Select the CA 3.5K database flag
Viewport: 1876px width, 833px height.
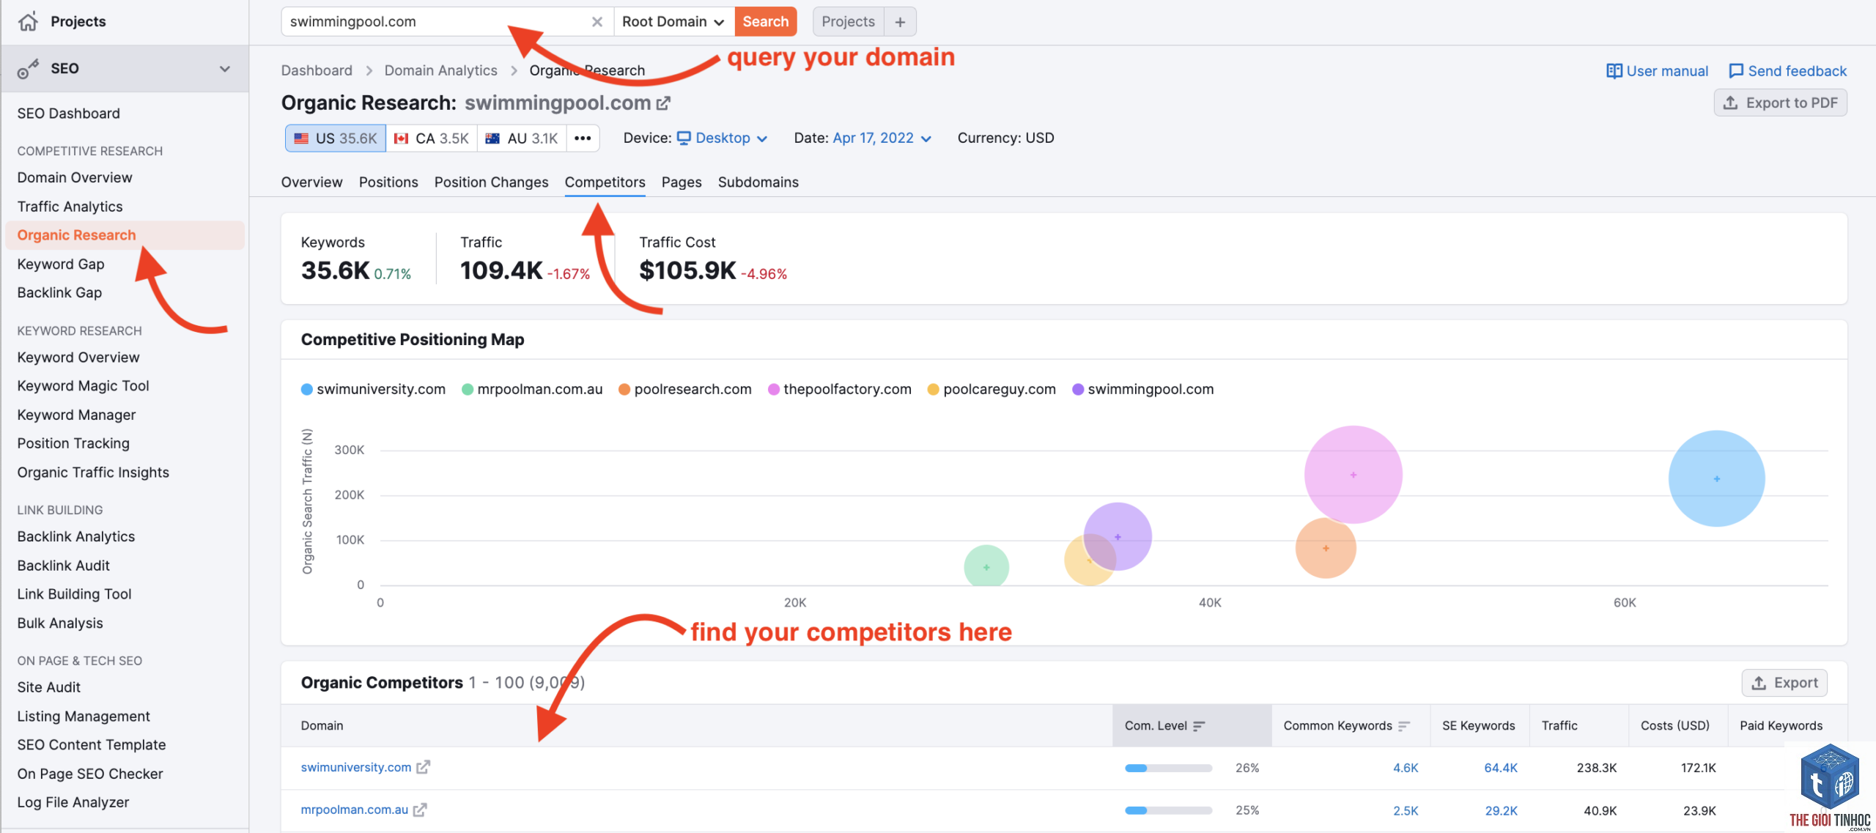click(x=432, y=138)
